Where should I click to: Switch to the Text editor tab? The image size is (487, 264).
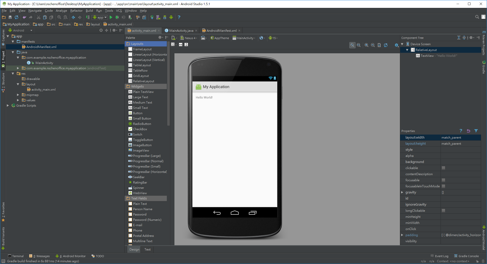click(148, 249)
